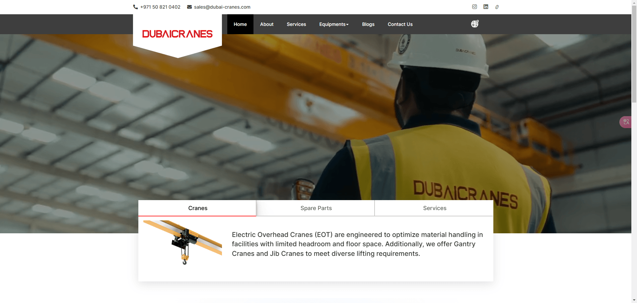Open the translate widget at right edge
Image resolution: width=637 pixels, height=303 pixels.
pos(626,122)
